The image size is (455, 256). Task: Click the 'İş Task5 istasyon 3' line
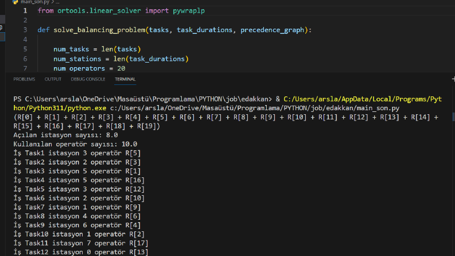(x=79, y=189)
